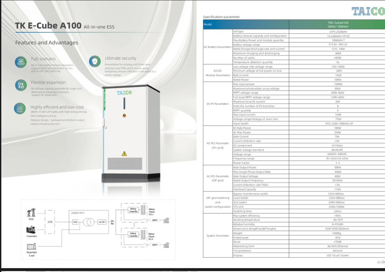Viewport: 385px width, 272px height.
Task: Click the Important Load factory icon
Action: coord(31,246)
